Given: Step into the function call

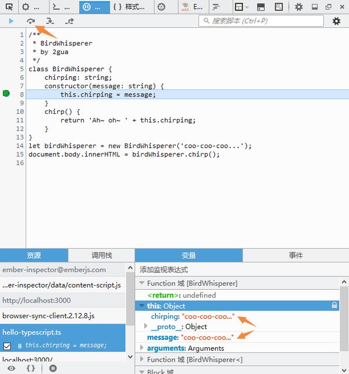Looking at the screenshot, I should click(50, 21).
